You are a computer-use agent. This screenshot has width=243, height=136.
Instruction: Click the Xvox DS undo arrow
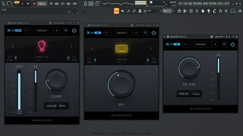185,44
